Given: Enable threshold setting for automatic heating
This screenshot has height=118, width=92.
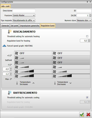Looking at the screenshot, I should 87,36.
